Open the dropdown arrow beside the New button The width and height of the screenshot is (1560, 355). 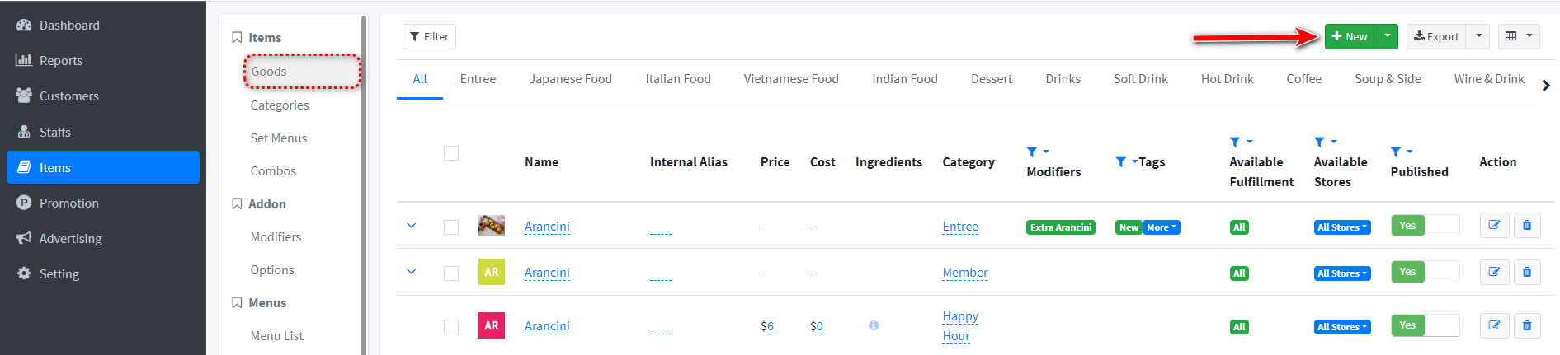tap(1388, 36)
